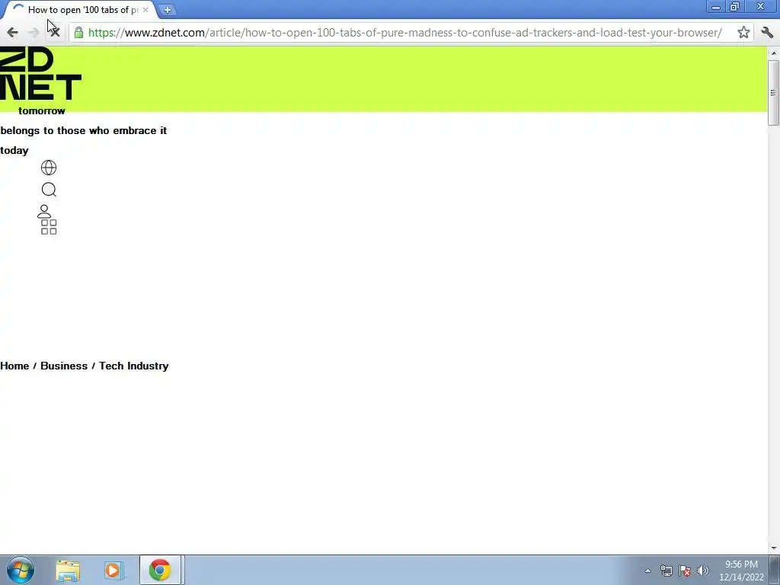
Task: Bookmark this page with the star icon
Action: [743, 33]
